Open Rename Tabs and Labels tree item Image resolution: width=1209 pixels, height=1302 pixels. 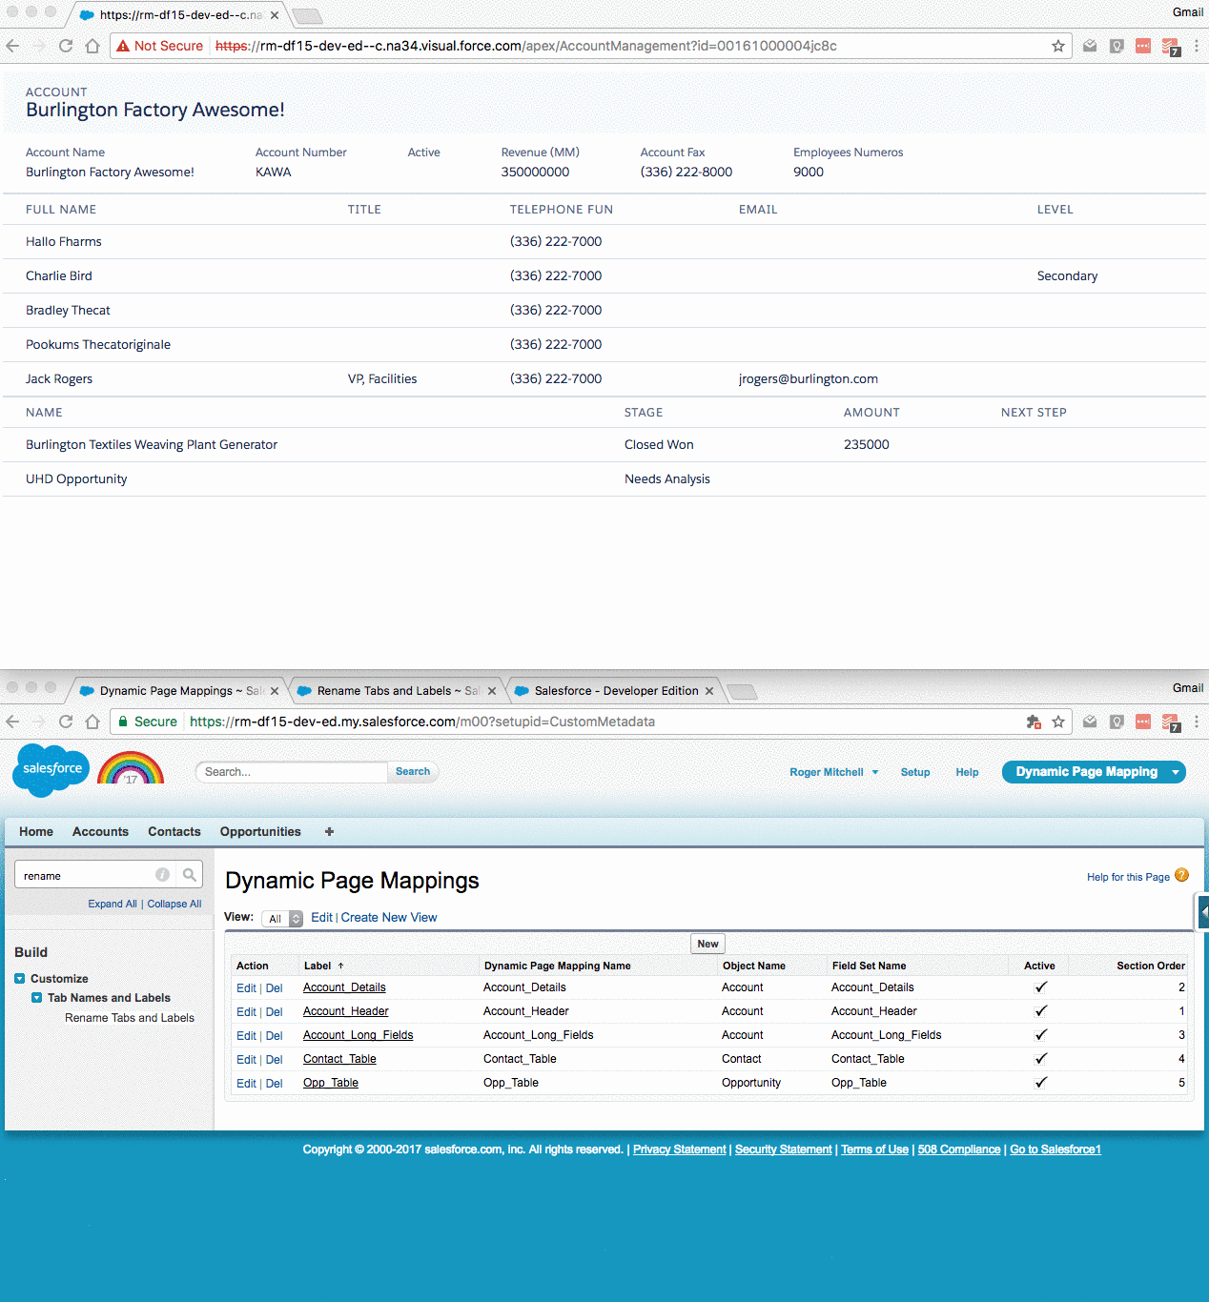point(130,1018)
